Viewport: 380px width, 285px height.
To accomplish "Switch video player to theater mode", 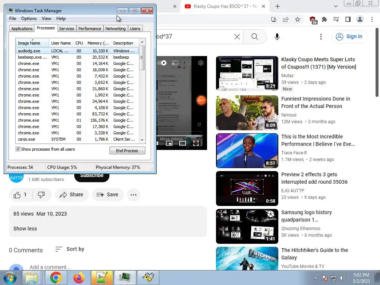I will coord(183,143).
